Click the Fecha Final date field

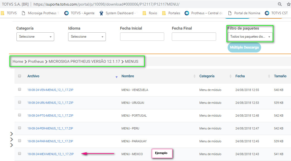pyautogui.click(x=194, y=37)
